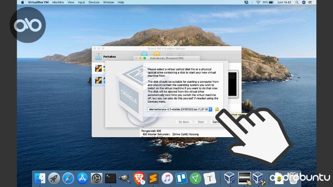The width and height of the screenshot is (333, 187).
Task: Open the VirtualBox VM icon in the dock
Action: (258, 178)
